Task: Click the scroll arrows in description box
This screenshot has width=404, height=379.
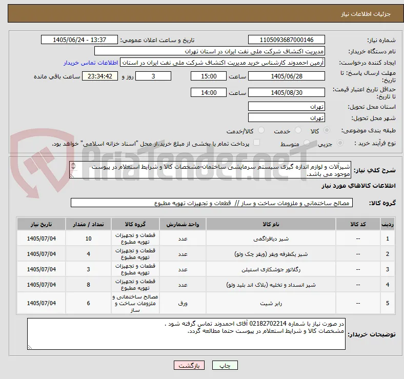Action: click(x=73, y=166)
